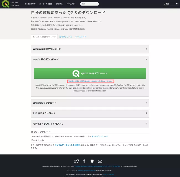Switch to the ソースコード tab
This screenshot has height=177, width=180.
click(81, 37)
